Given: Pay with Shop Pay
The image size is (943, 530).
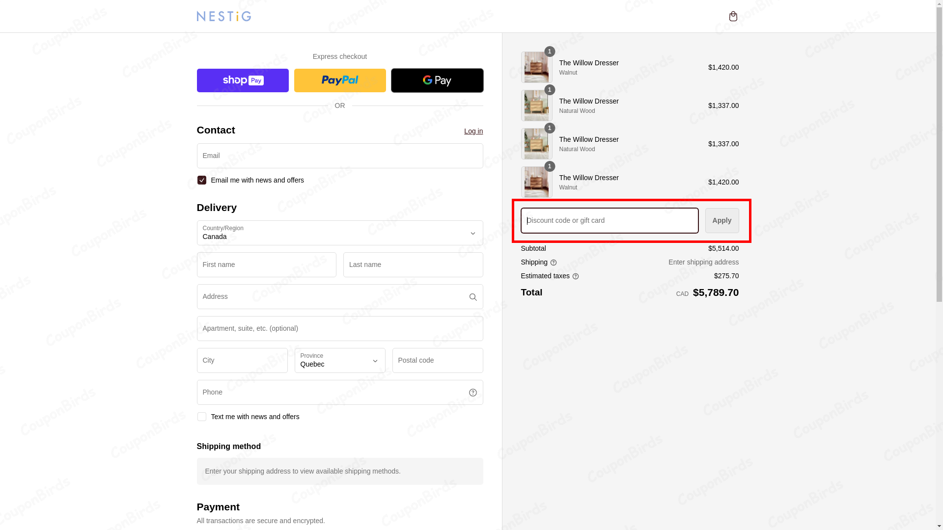Looking at the screenshot, I should pyautogui.click(x=242, y=80).
